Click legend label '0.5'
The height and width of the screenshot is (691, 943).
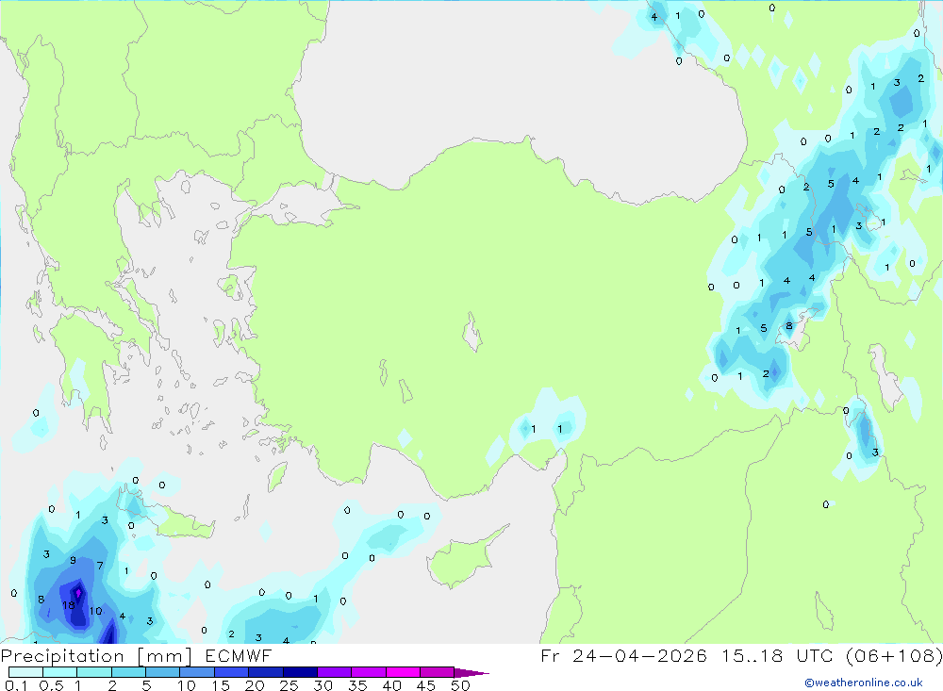pyautogui.click(x=51, y=685)
